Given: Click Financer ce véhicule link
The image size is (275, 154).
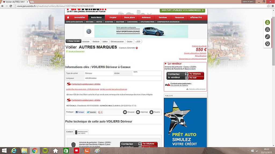Looking at the screenshot, I should coord(199,46).
